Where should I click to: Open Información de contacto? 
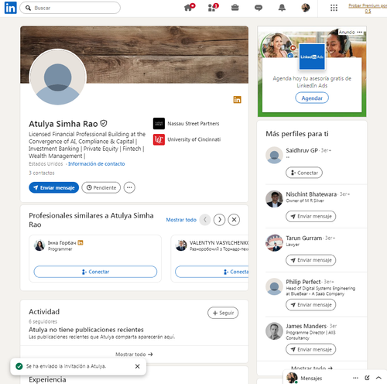[x=97, y=164]
